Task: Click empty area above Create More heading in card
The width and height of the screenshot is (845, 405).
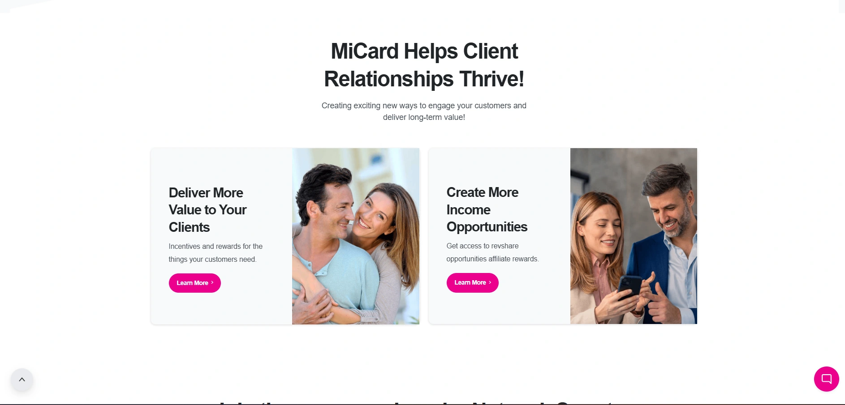Action: coord(499,166)
